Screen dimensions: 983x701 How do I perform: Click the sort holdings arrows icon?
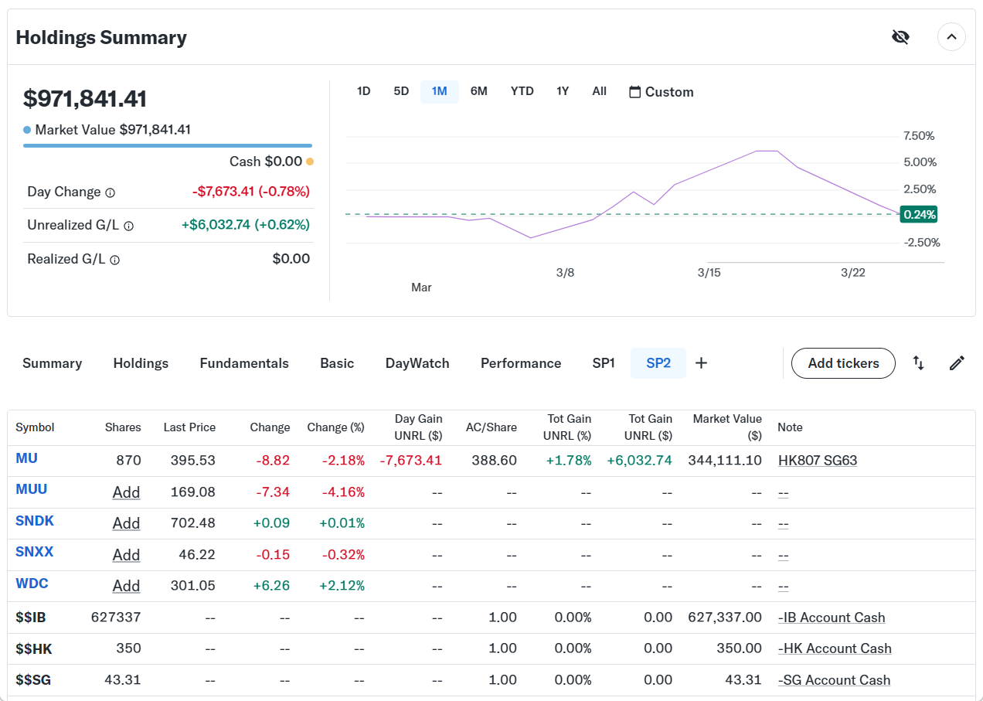click(918, 363)
